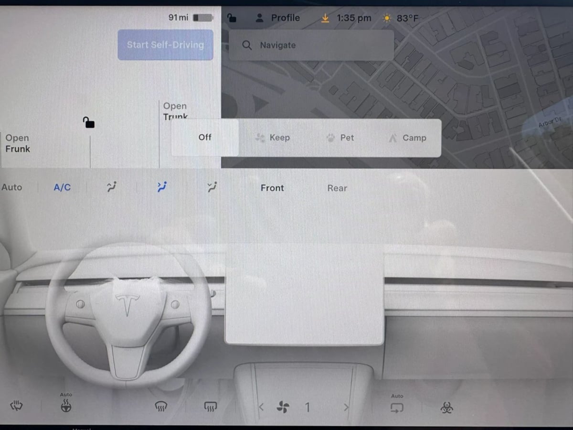Set climate to Auto
Image resolution: width=573 pixels, height=430 pixels.
(x=12, y=187)
